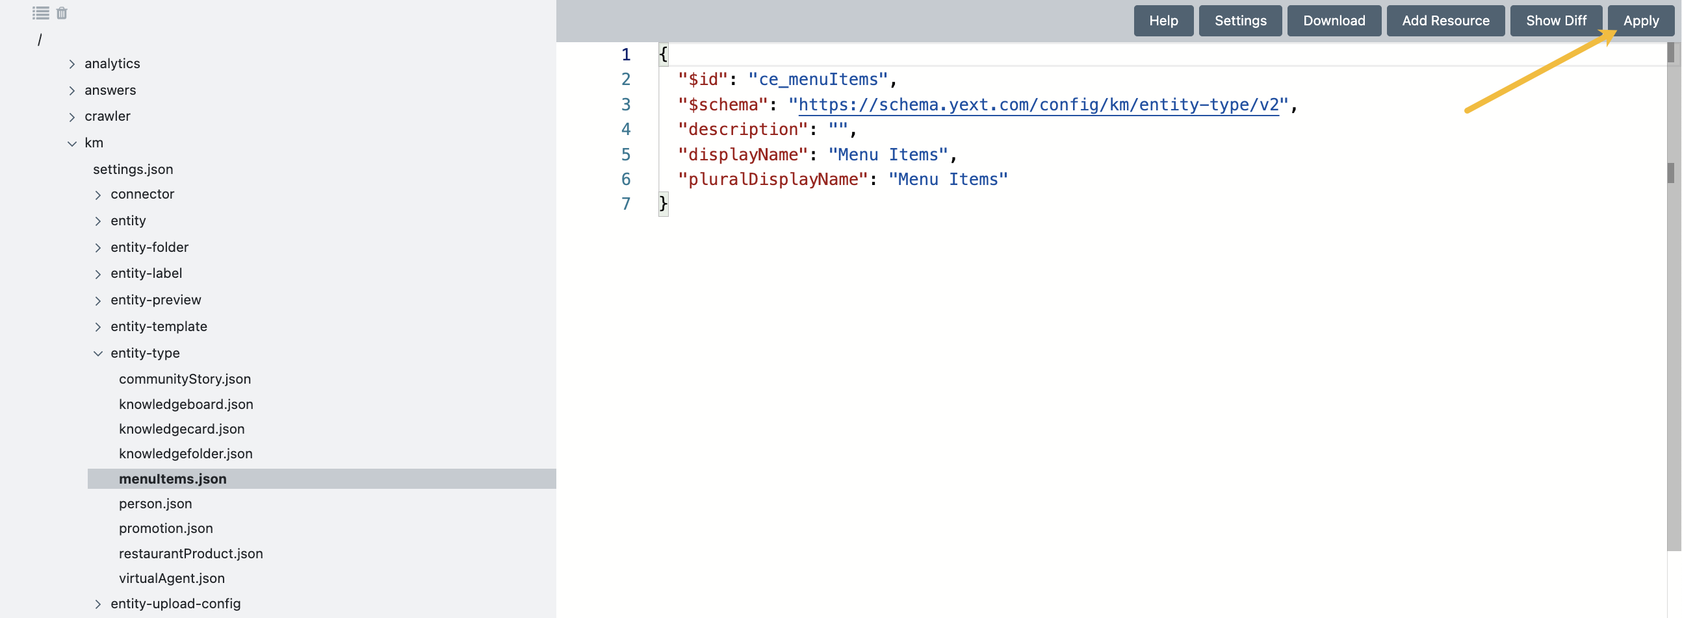Click the "pluralDisplayName" key in editor

[773, 179]
